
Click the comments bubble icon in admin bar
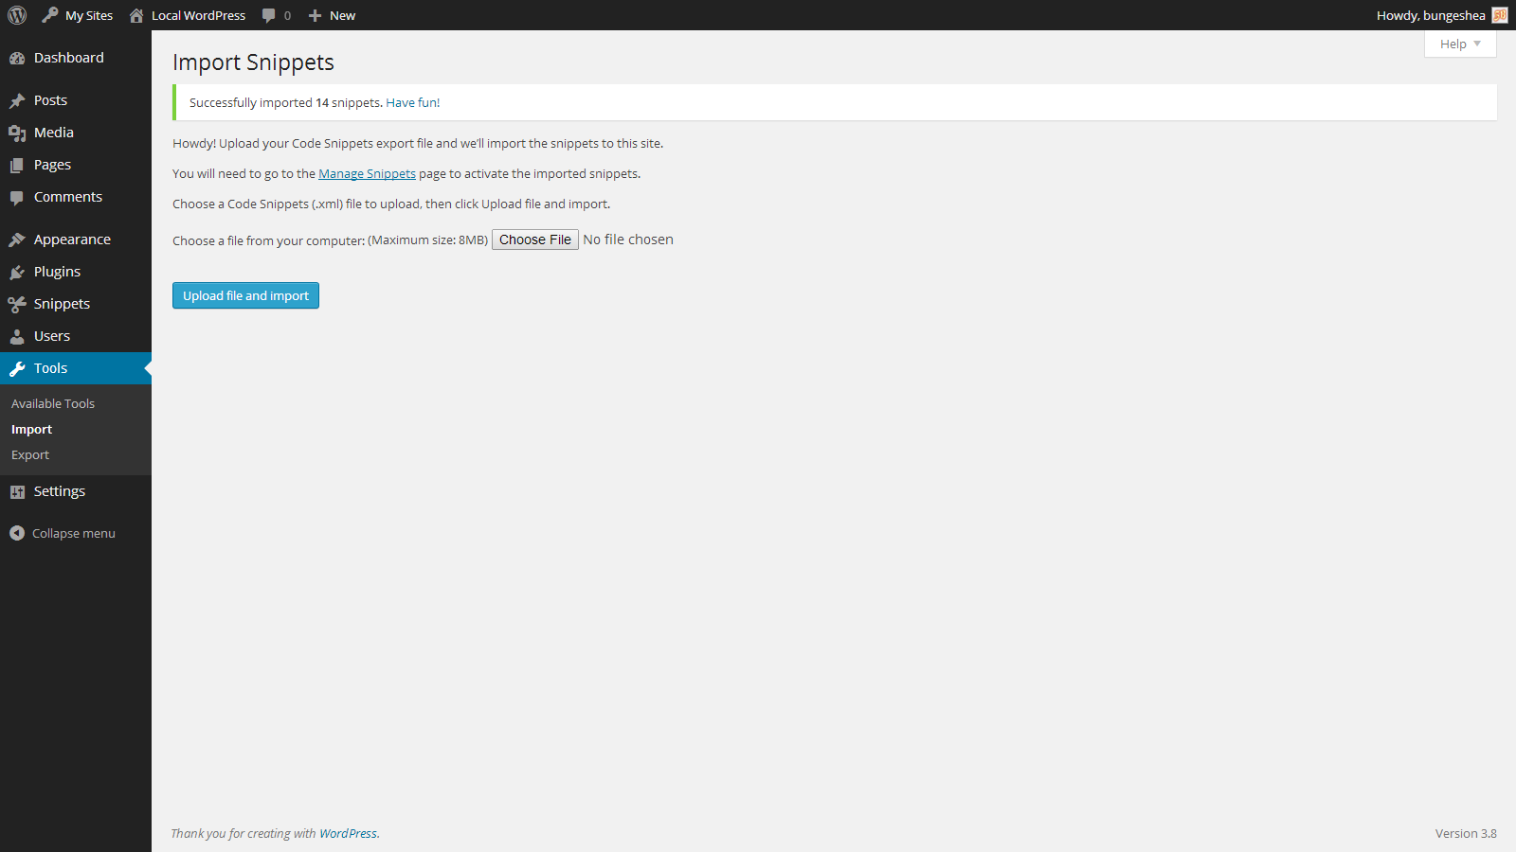[269, 15]
